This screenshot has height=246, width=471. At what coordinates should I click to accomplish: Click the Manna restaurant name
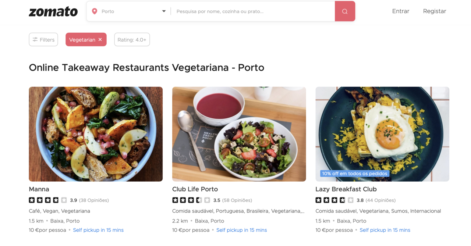pyautogui.click(x=39, y=189)
